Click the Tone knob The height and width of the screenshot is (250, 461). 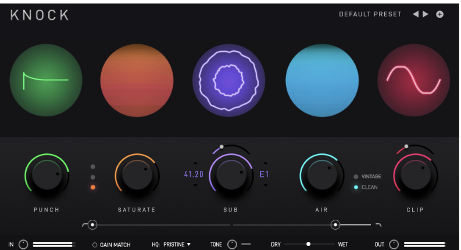pyautogui.click(x=232, y=244)
